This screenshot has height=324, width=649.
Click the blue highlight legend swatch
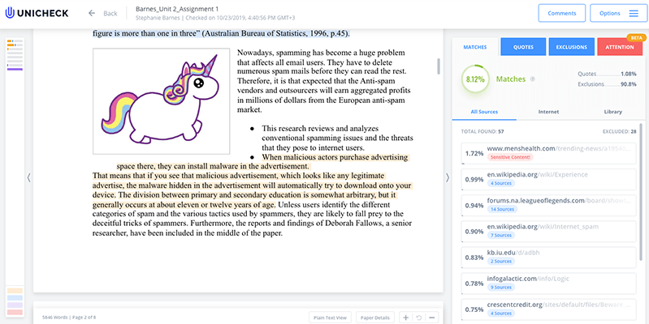click(15, 297)
